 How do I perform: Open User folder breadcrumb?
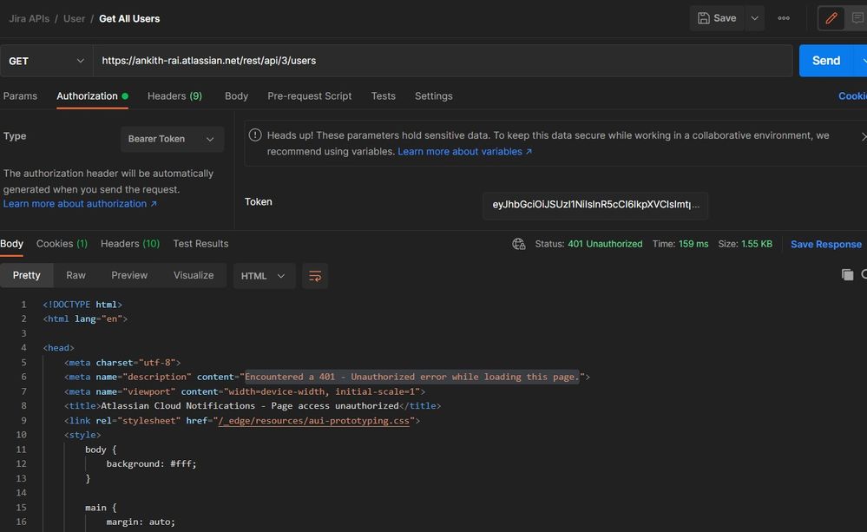coord(74,19)
